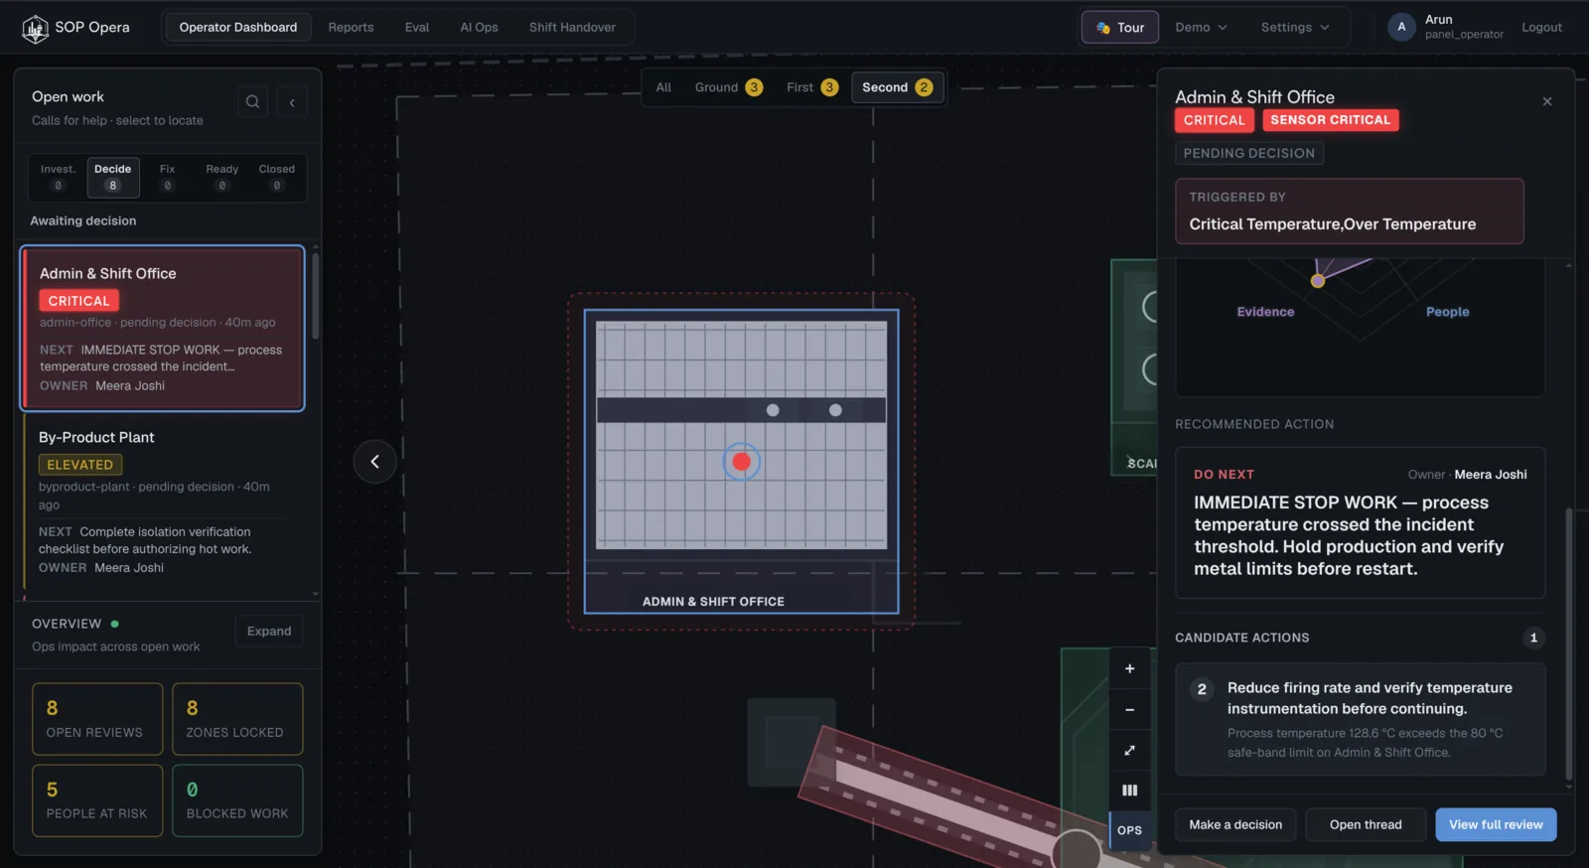This screenshot has width=1589, height=868.
Task: Click the People At Risk stat tile
Action: (97, 800)
